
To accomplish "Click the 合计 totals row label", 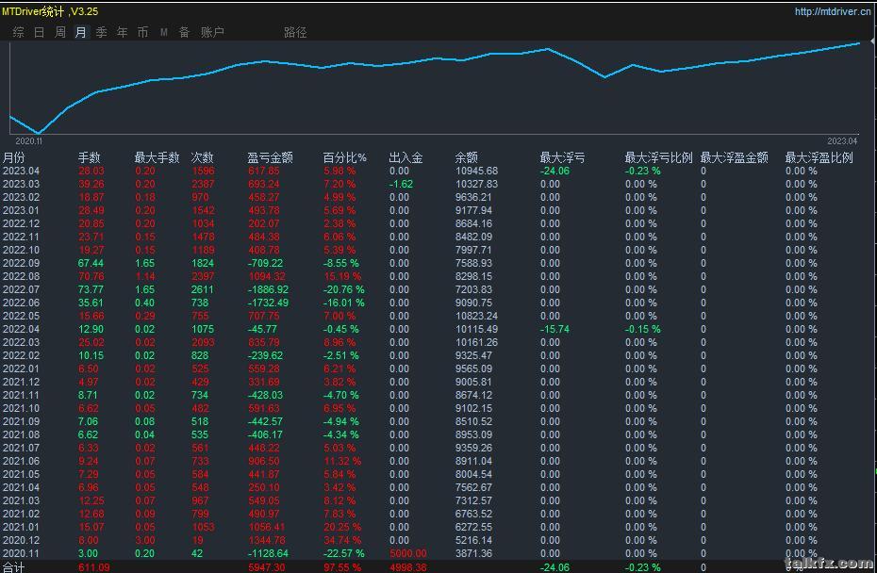I will tap(14, 567).
